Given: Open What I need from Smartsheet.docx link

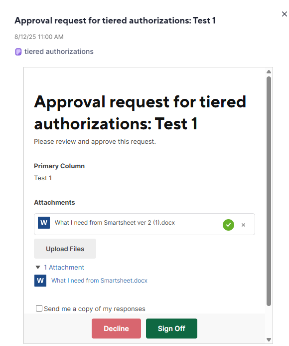Looking at the screenshot, I should [x=99, y=281].
